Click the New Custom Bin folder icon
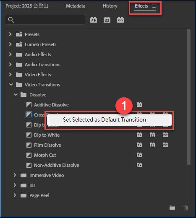Screen dimensions: 196x218 coord(172,208)
